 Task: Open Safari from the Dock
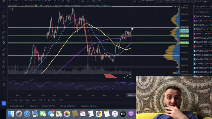pos(27,114)
